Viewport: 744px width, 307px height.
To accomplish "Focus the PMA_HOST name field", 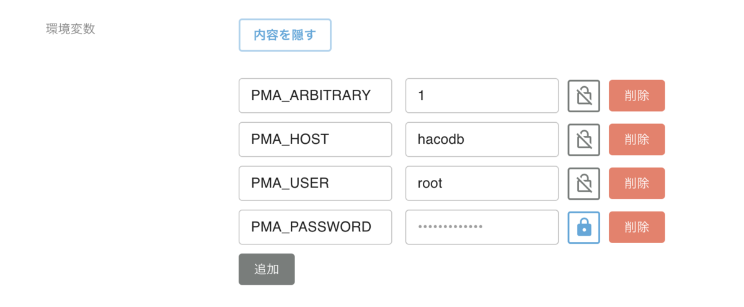I will (x=315, y=140).
